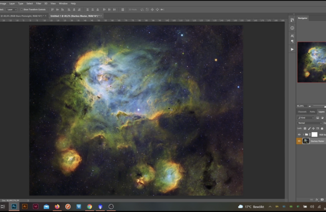
Task: Switch to the Paths tab
Action: click(312, 112)
